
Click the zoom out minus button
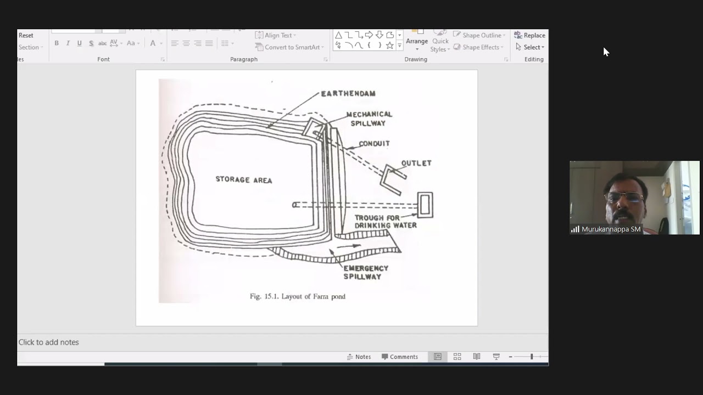(510, 357)
